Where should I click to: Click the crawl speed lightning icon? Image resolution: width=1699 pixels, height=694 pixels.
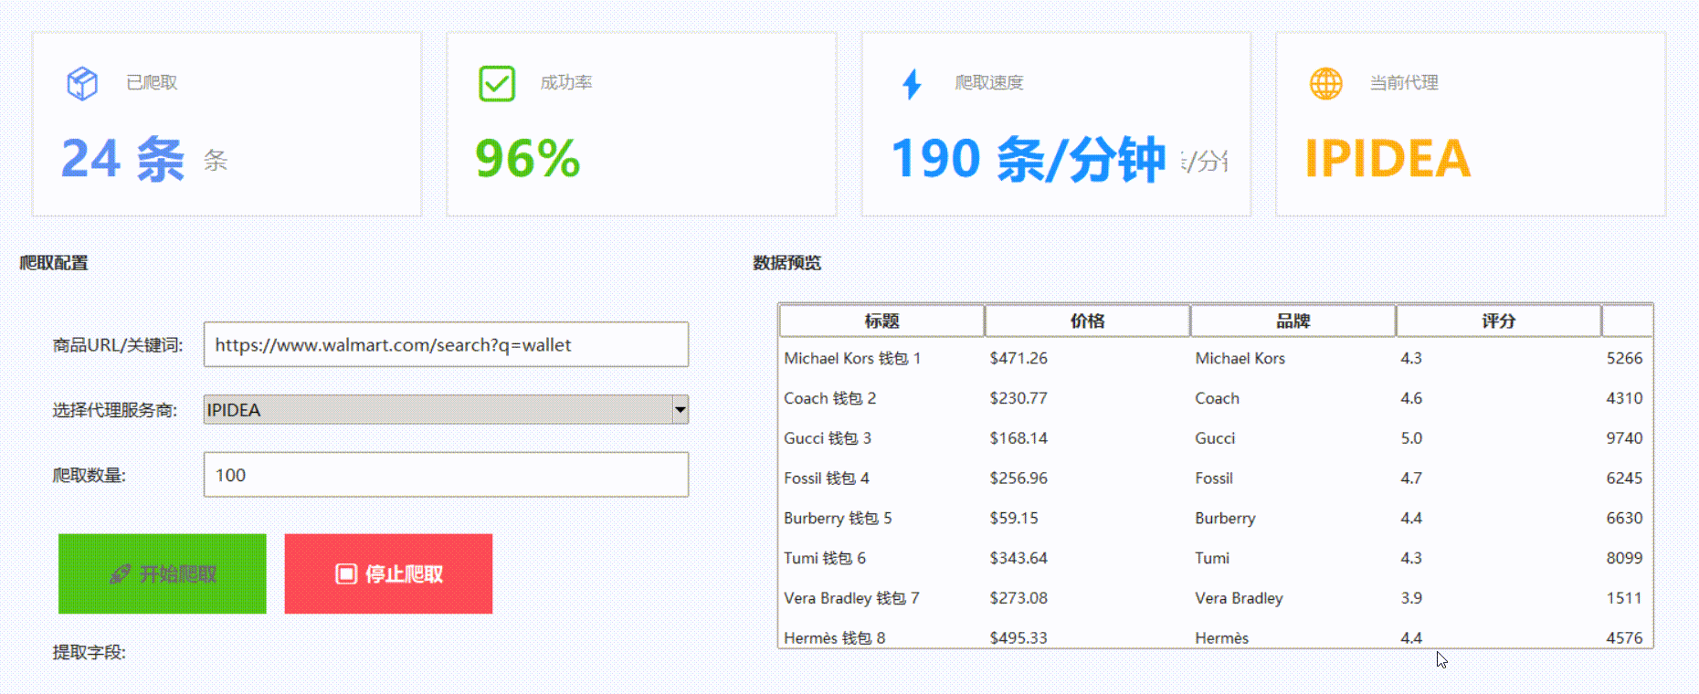point(912,83)
